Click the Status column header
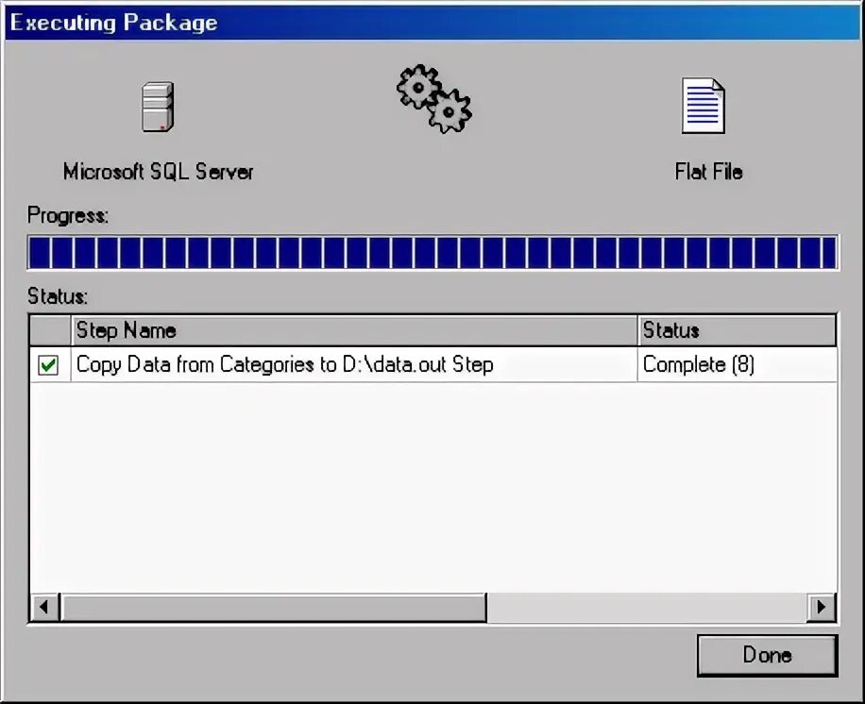 (x=737, y=330)
